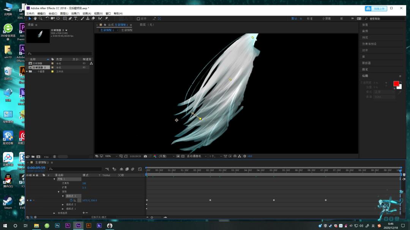Select the Eraser tool
This screenshot has width=410, height=230.
93,19
